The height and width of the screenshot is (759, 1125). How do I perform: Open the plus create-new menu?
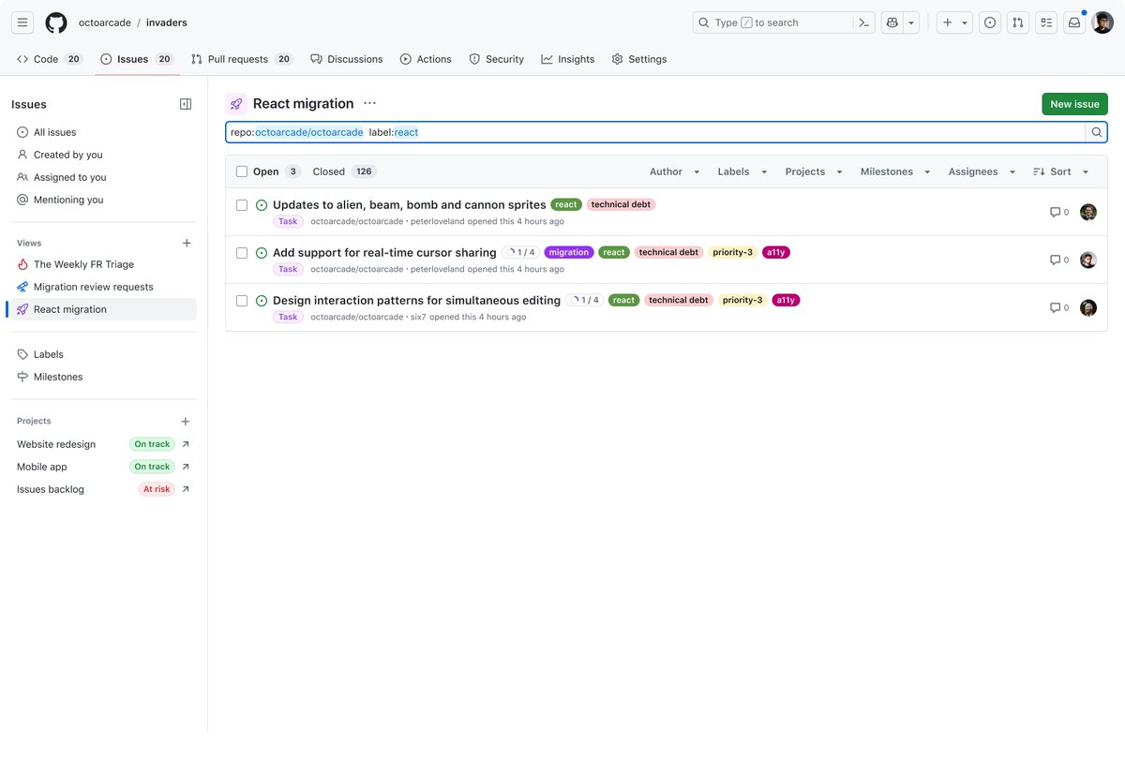click(954, 22)
